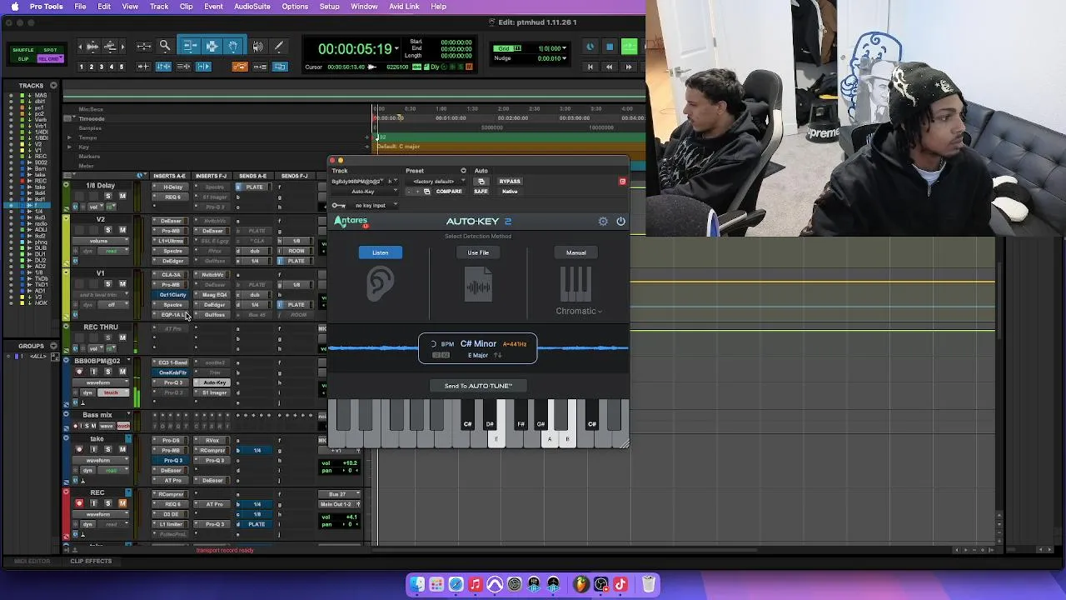Open Trash in the Dock
Image resolution: width=1066 pixels, height=600 pixels.
click(x=649, y=584)
